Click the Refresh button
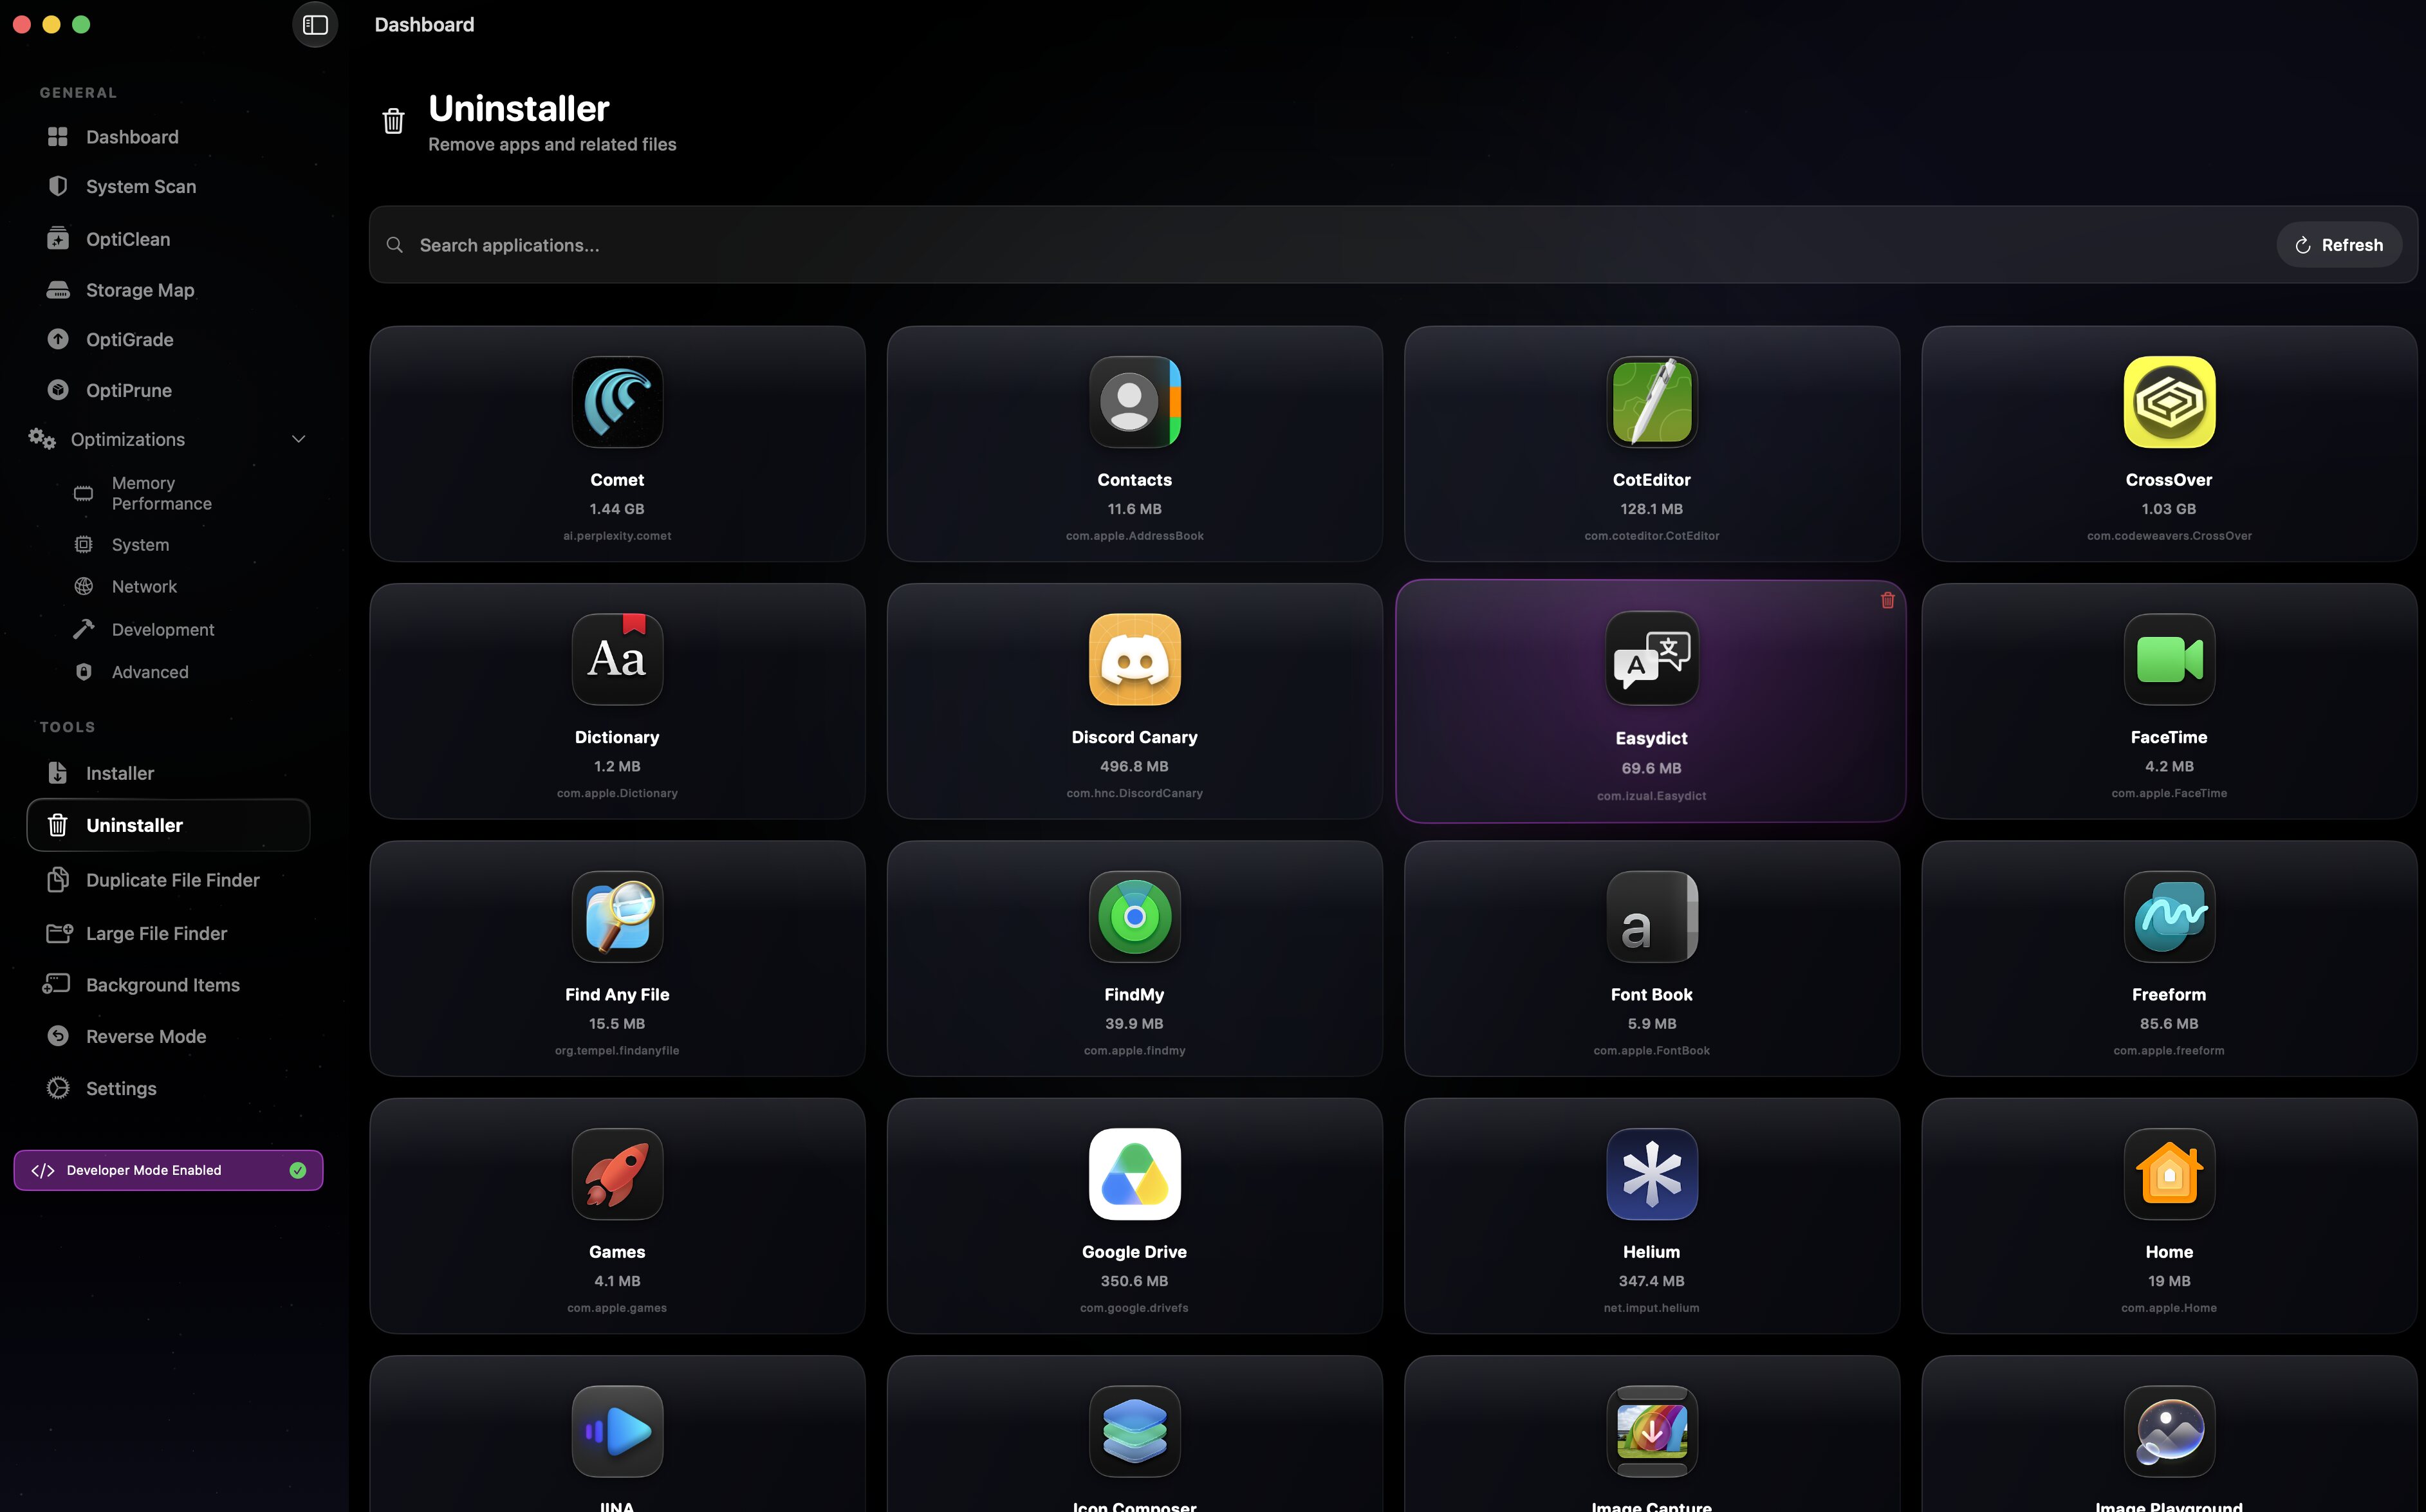 (2338, 245)
